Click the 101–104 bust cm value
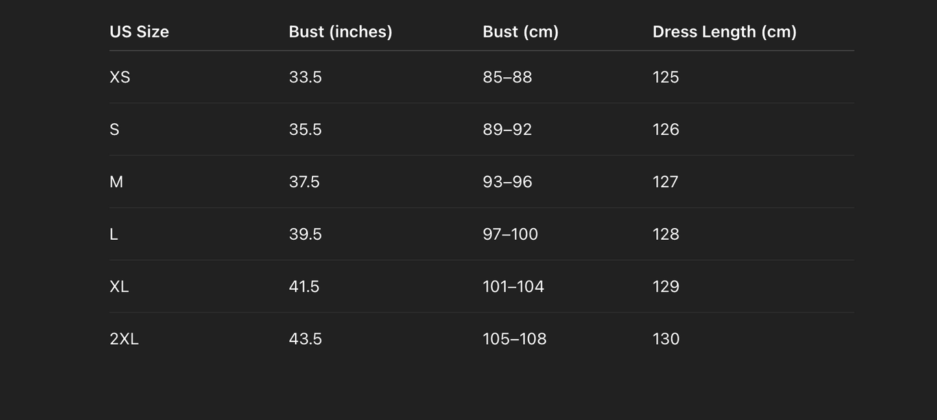Viewport: 937px width, 420px height. [513, 286]
